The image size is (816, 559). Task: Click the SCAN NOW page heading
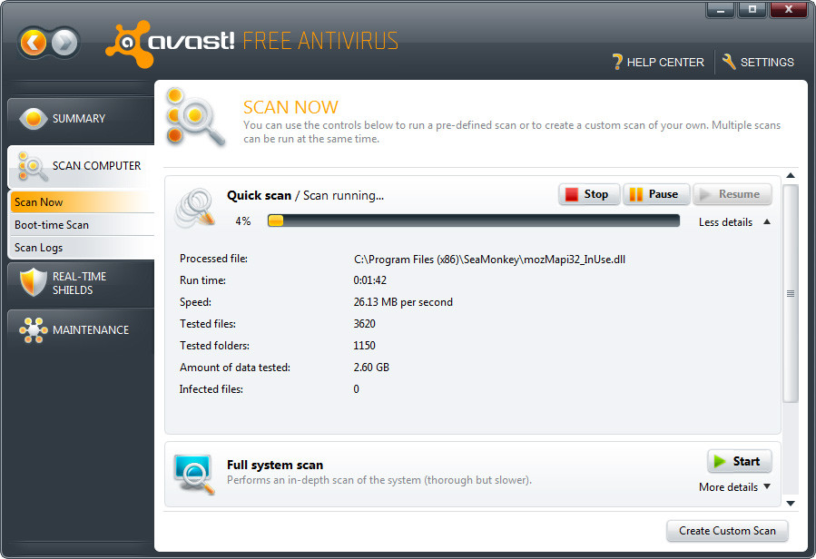290,107
